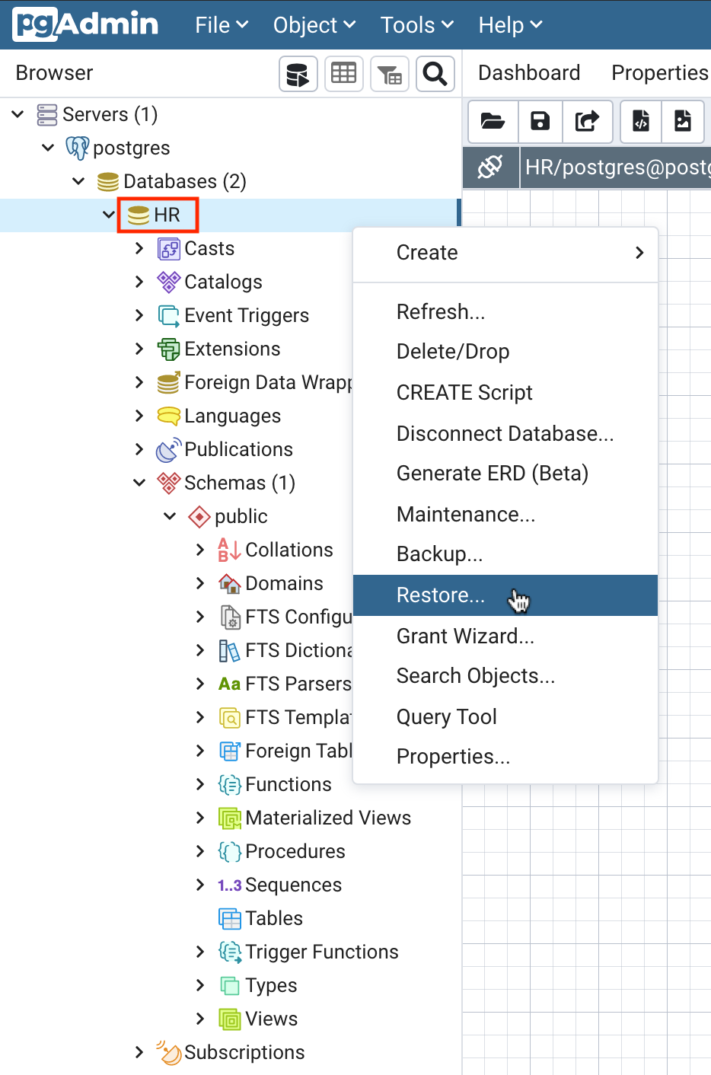Select the Tables tree item
The image size is (711, 1075).
pyautogui.click(x=273, y=918)
